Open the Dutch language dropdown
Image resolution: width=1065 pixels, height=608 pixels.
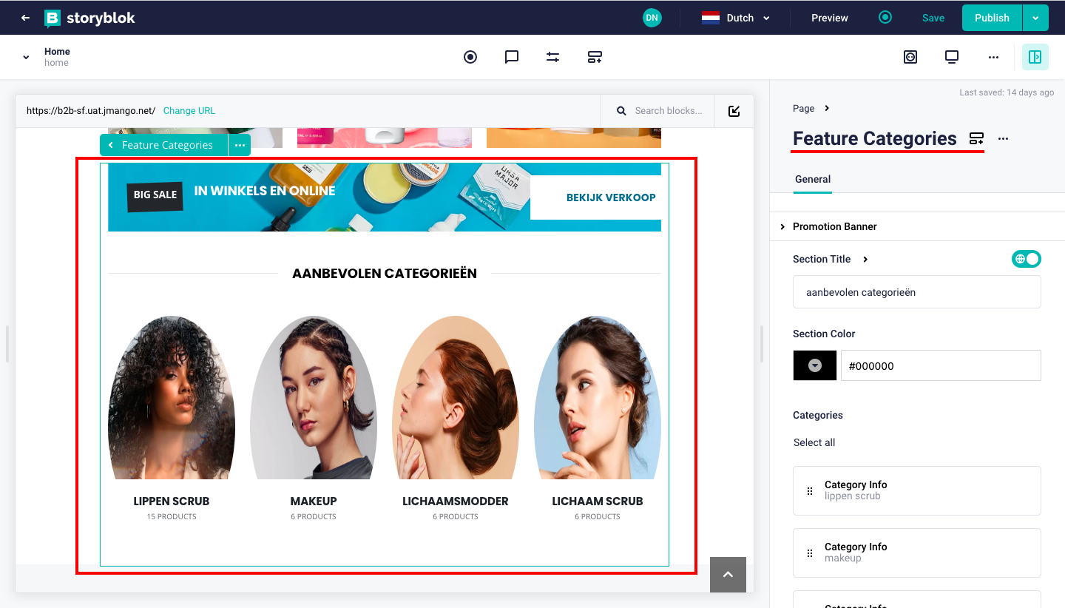pyautogui.click(x=736, y=18)
